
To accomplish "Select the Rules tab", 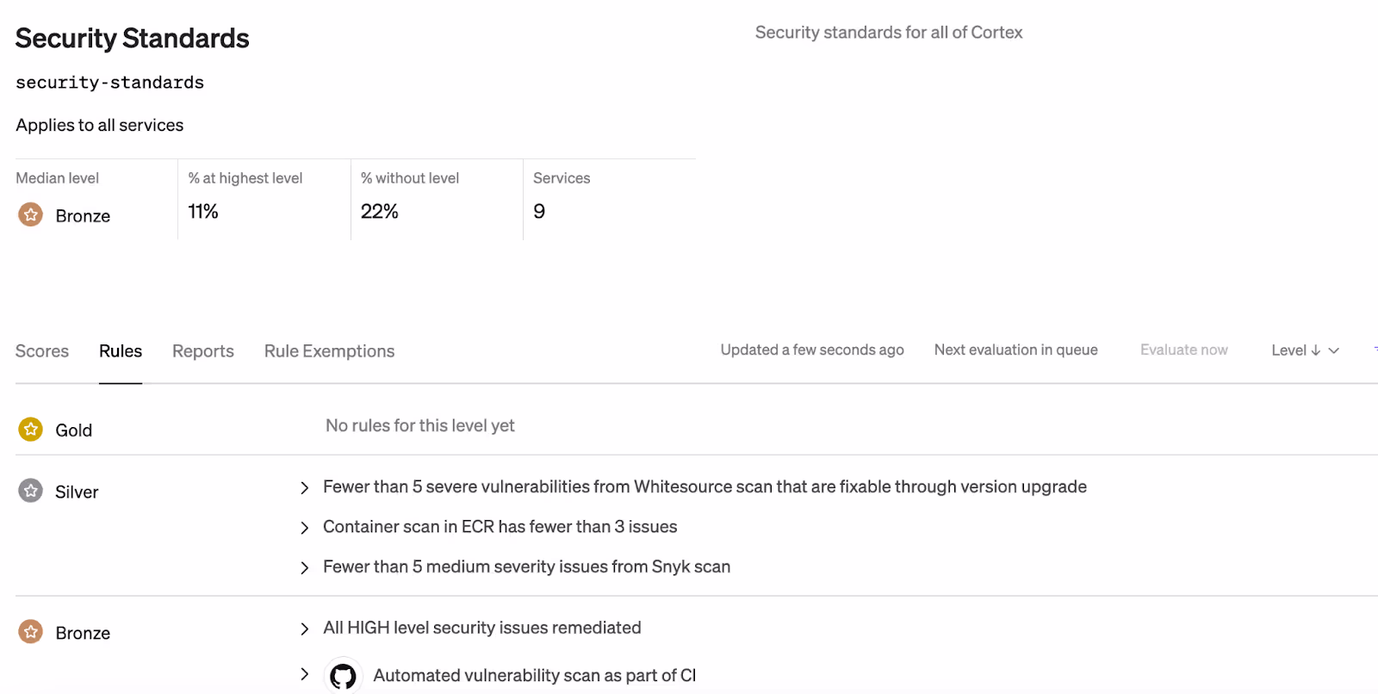I will coord(121,351).
